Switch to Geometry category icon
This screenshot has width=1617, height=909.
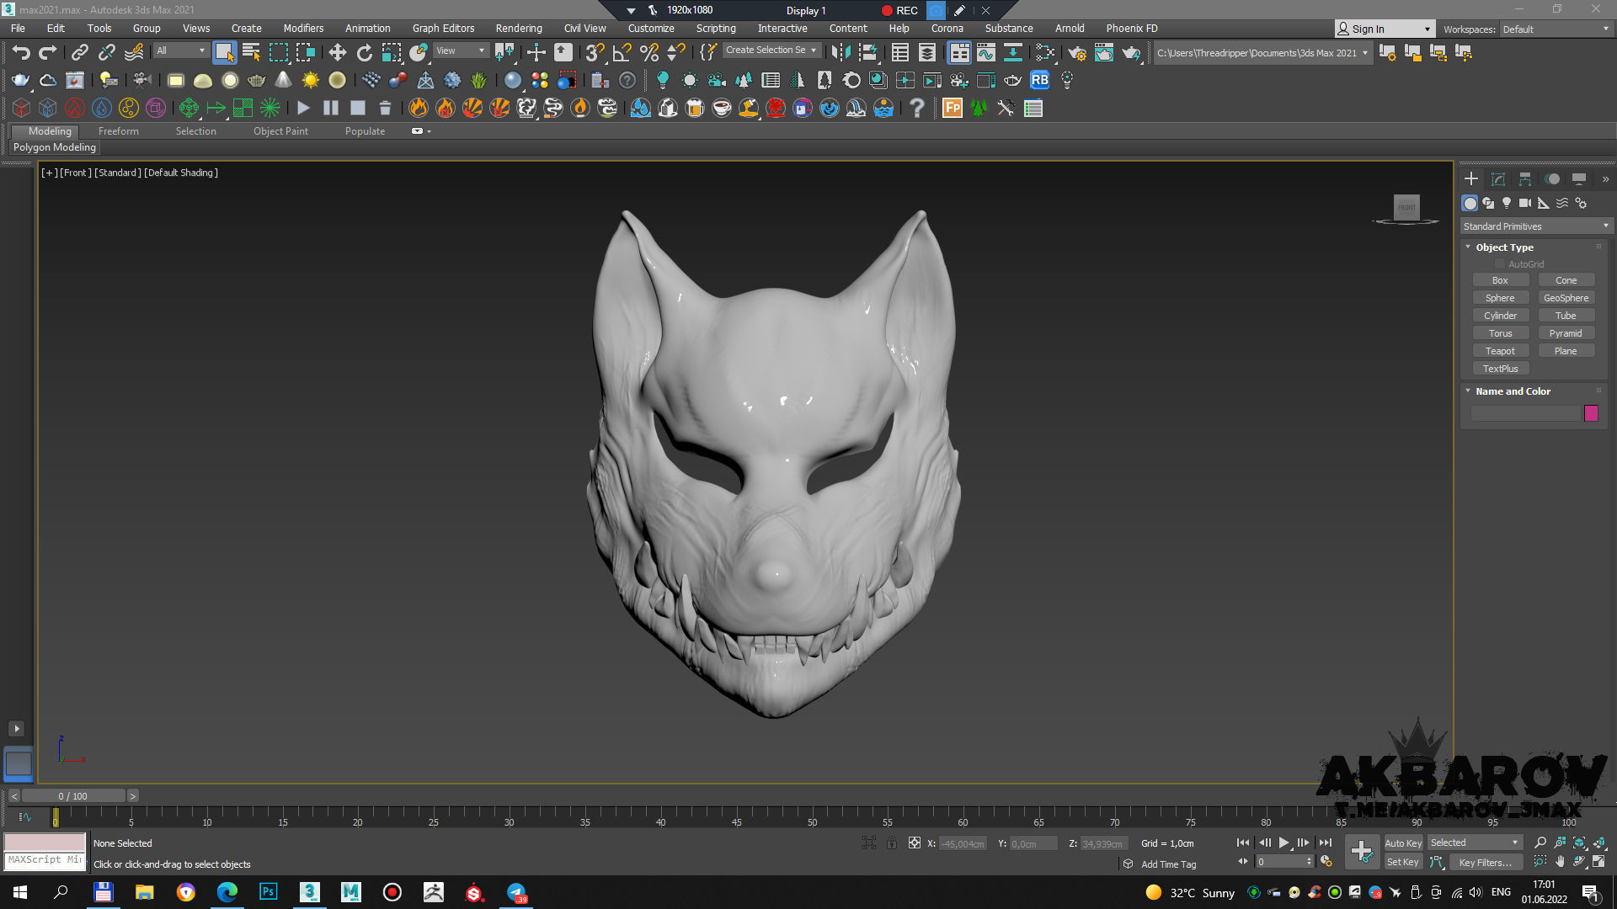point(1470,203)
